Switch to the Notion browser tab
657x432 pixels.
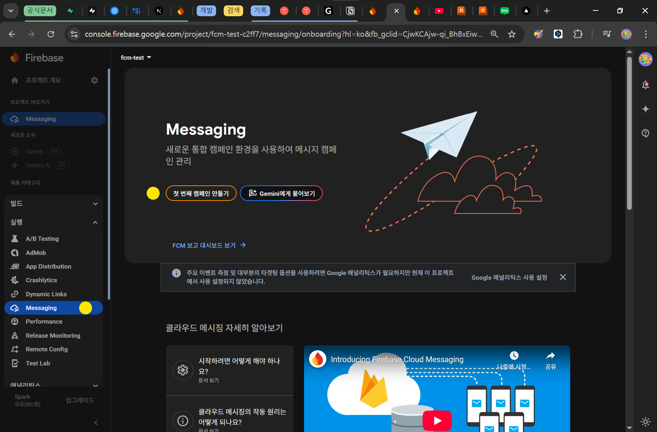coord(350,11)
